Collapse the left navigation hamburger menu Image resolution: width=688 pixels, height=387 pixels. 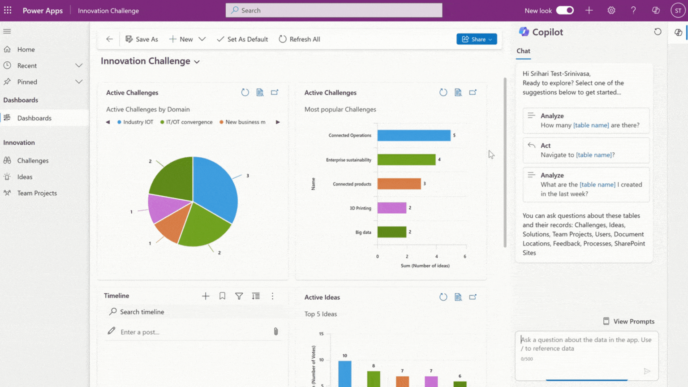7,31
